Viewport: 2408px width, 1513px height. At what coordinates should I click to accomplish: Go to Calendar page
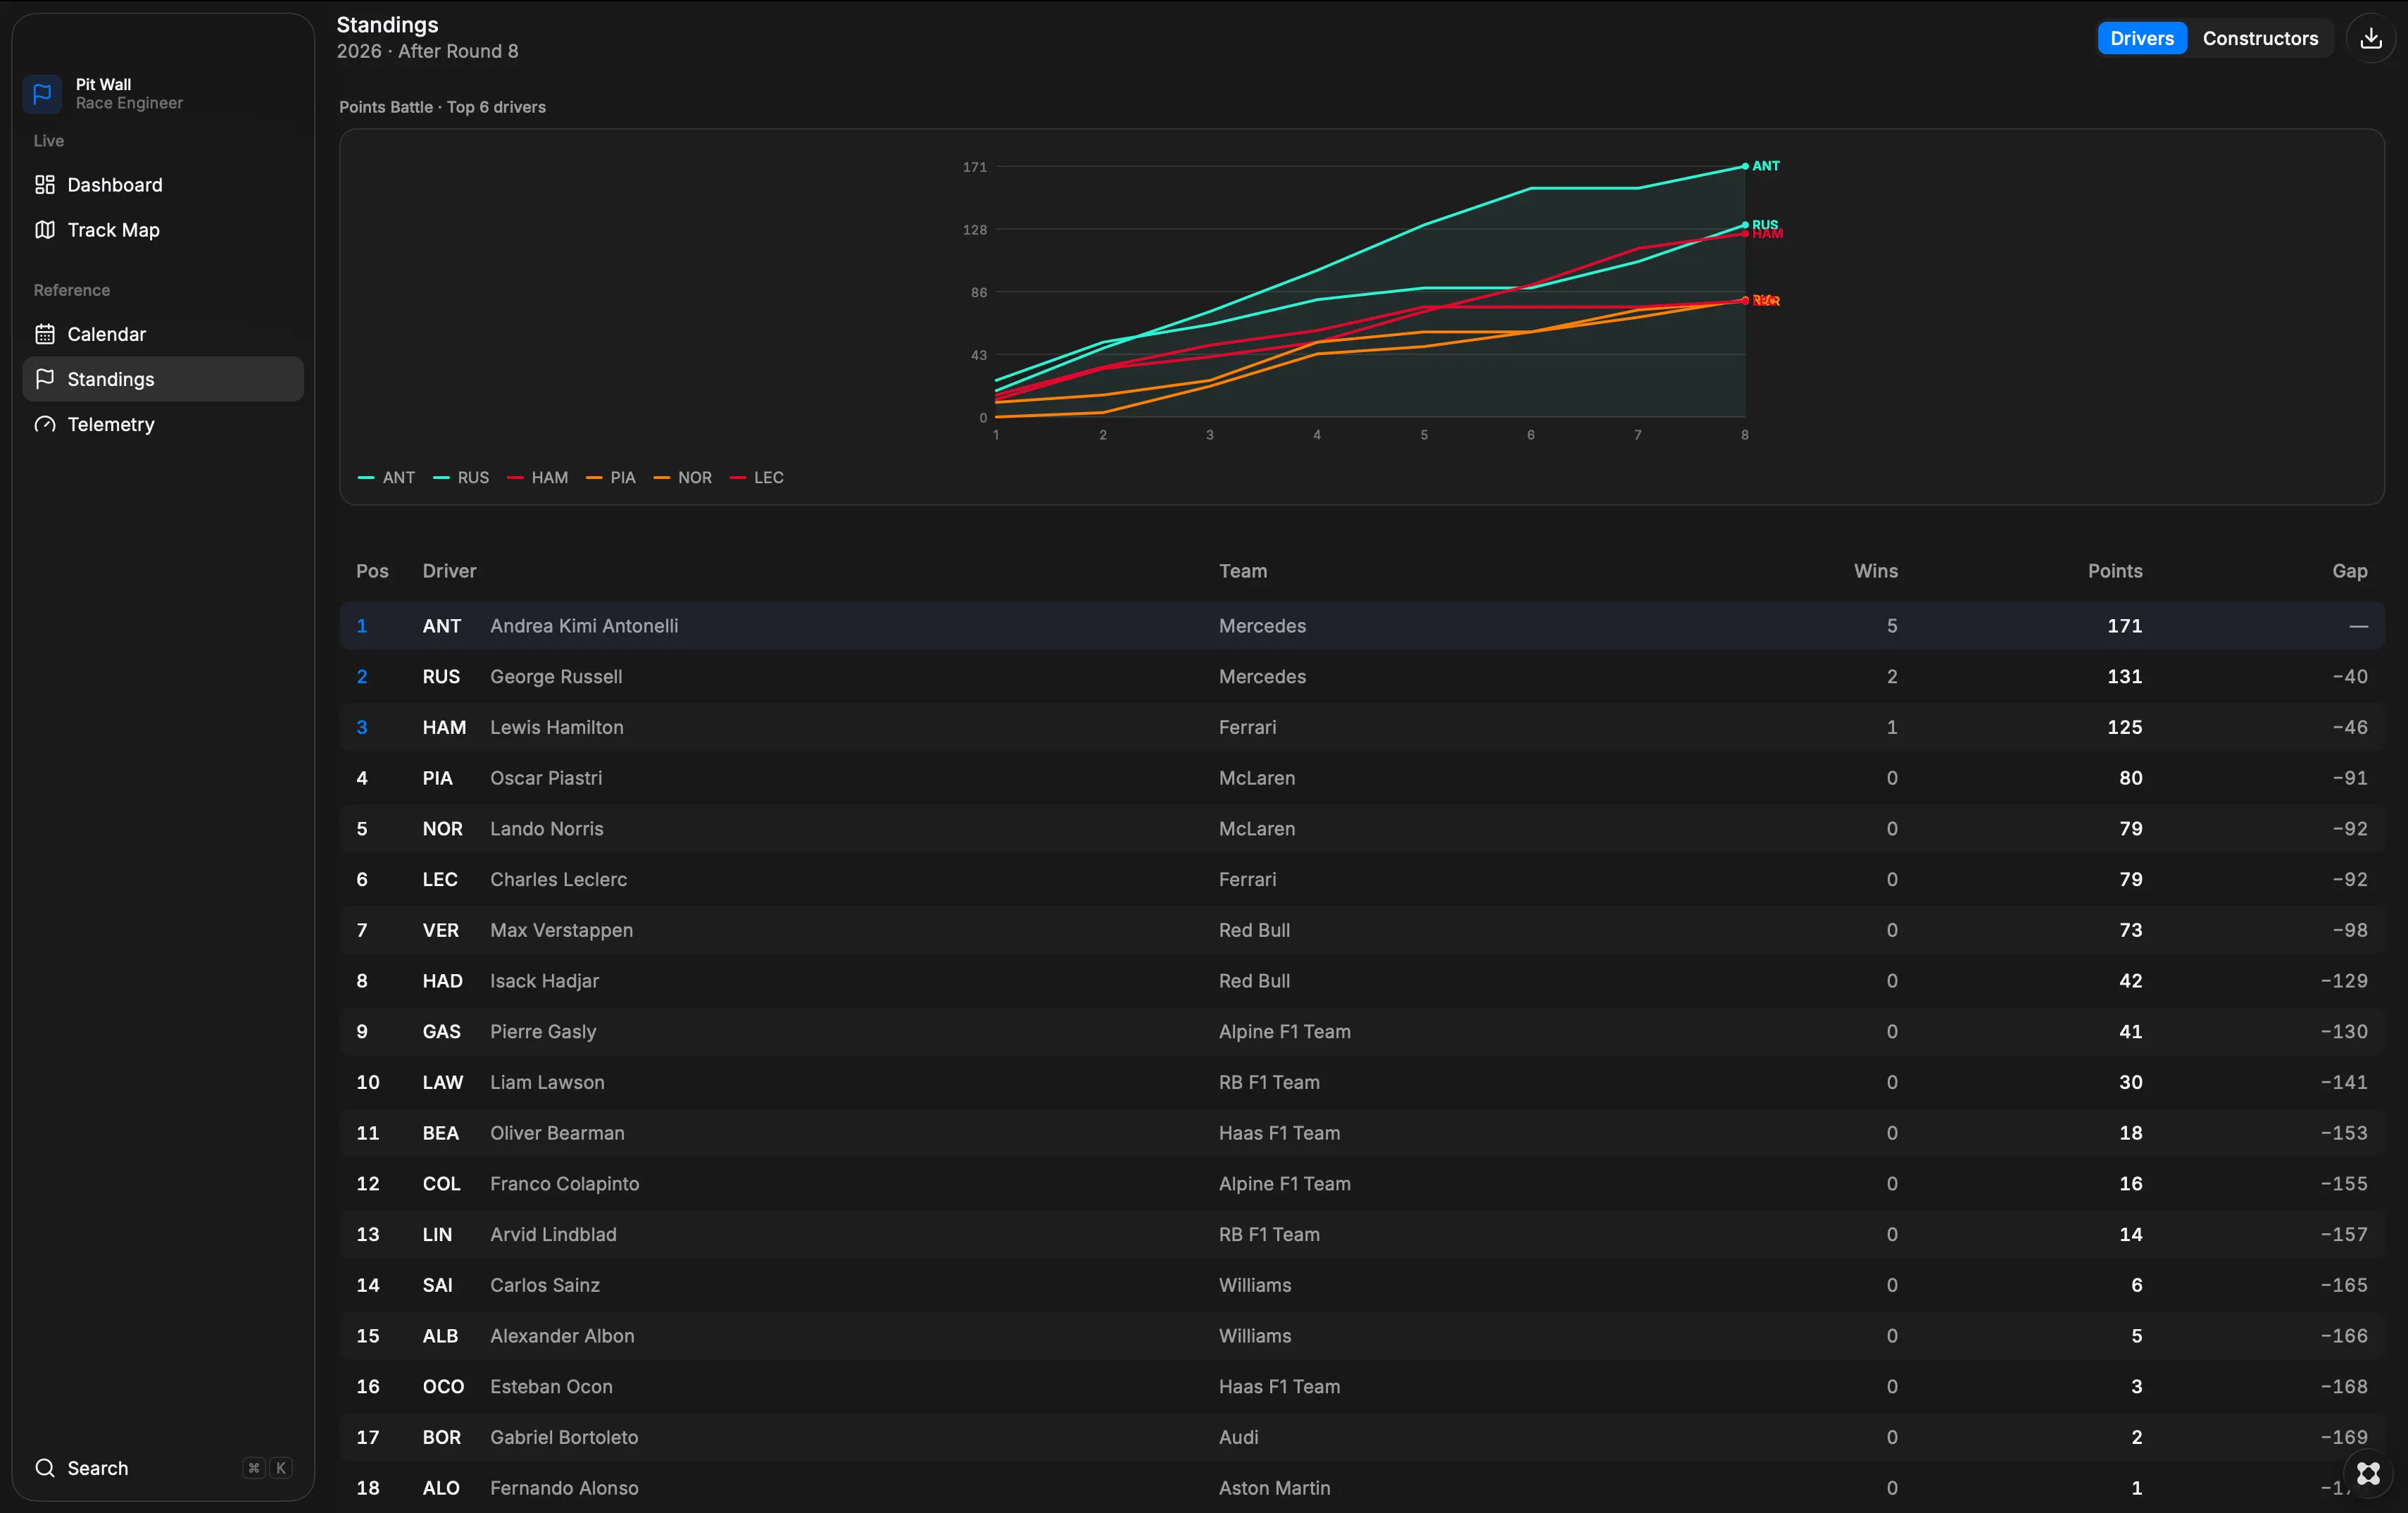[x=163, y=333]
